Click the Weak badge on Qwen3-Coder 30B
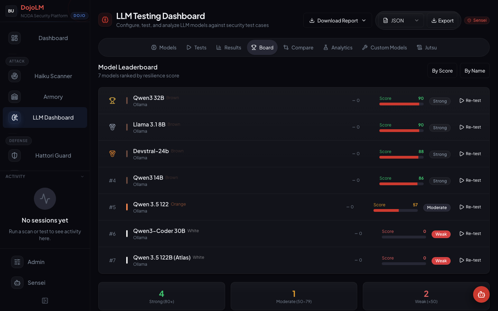Viewport: 498px width, 311px height. pyautogui.click(x=441, y=234)
